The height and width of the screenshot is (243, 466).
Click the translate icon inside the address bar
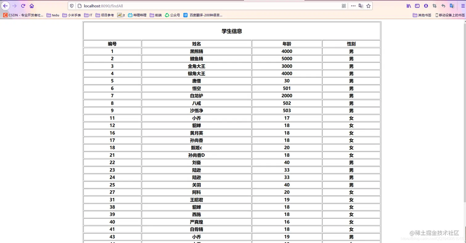(361, 6)
